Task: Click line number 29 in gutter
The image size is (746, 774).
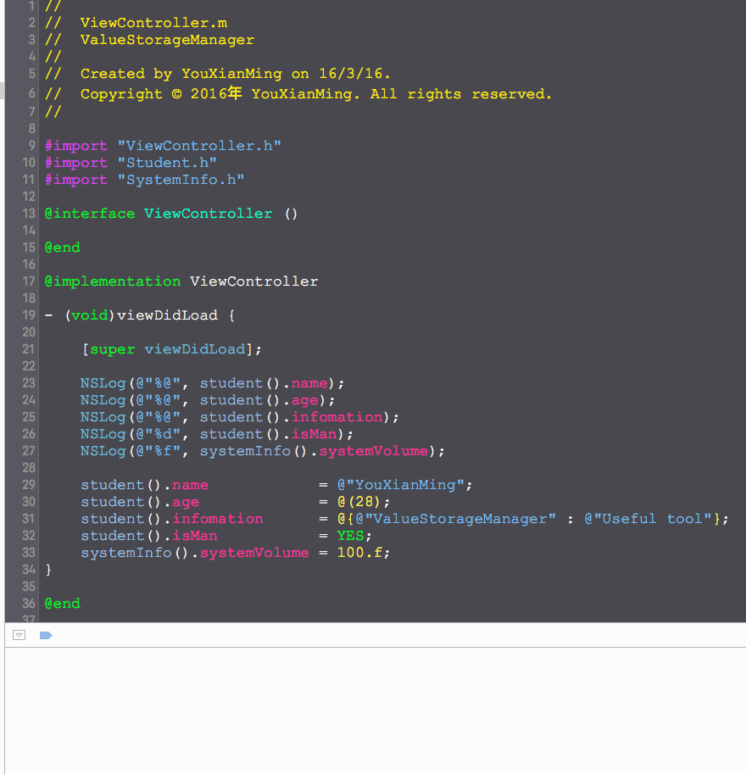Action: tap(29, 485)
